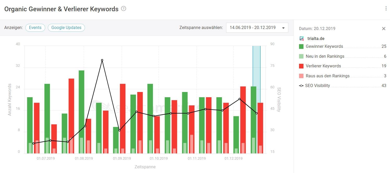Viewport: 390px width, 173px height.
Task: Click the light green Neu in den Rankings swatch
Action: (301, 56)
